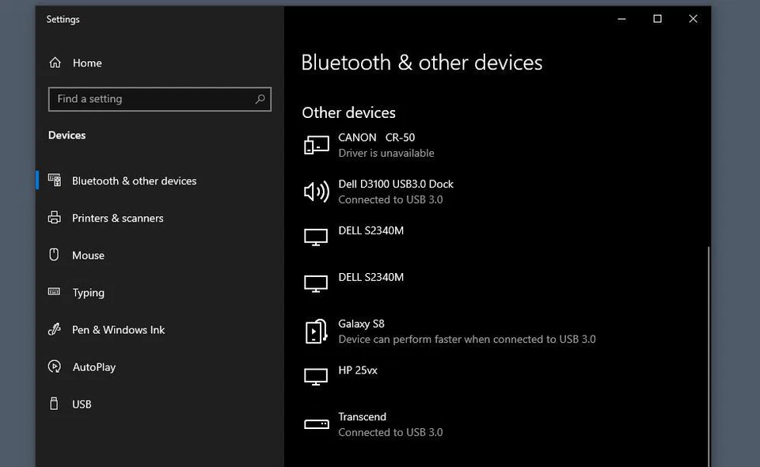Select the Dell D3100 dock speaker icon

[316, 192]
